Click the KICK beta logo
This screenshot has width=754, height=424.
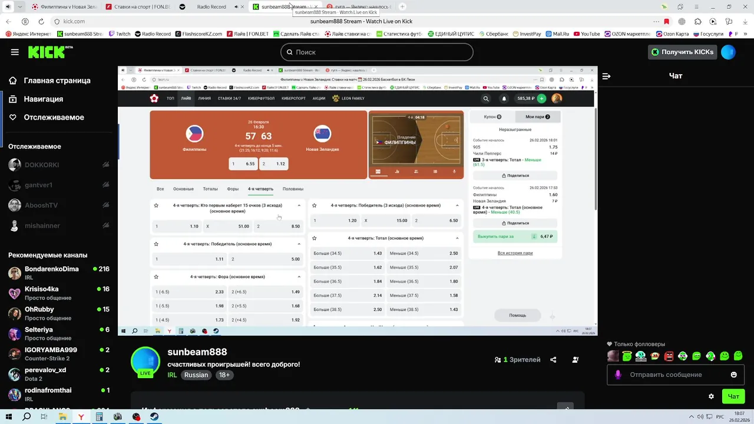coord(50,52)
